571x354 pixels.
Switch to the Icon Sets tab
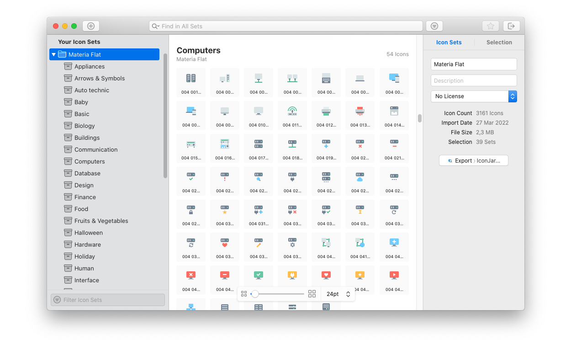[449, 42]
